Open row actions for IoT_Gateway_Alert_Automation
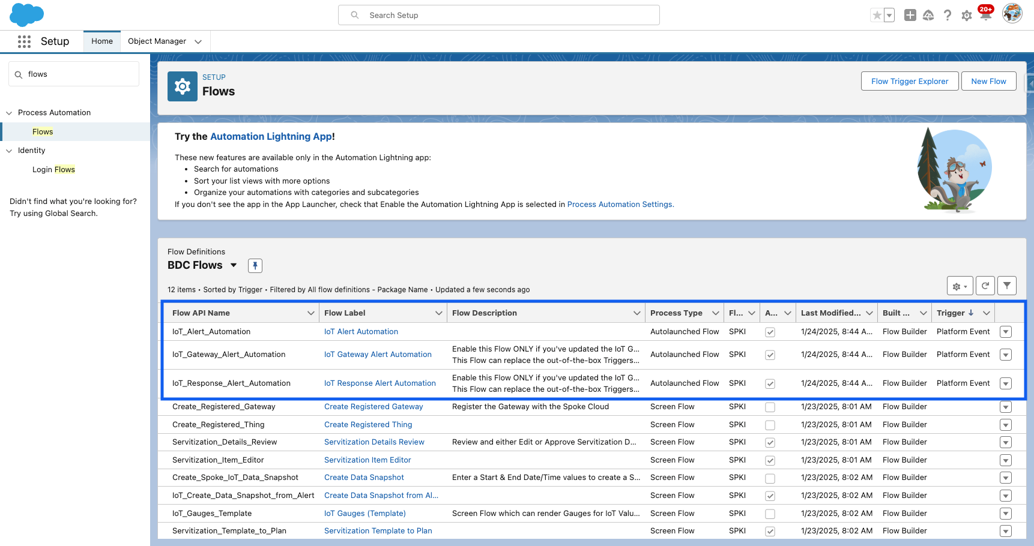Viewport: 1034px width, 546px height. coord(1006,355)
